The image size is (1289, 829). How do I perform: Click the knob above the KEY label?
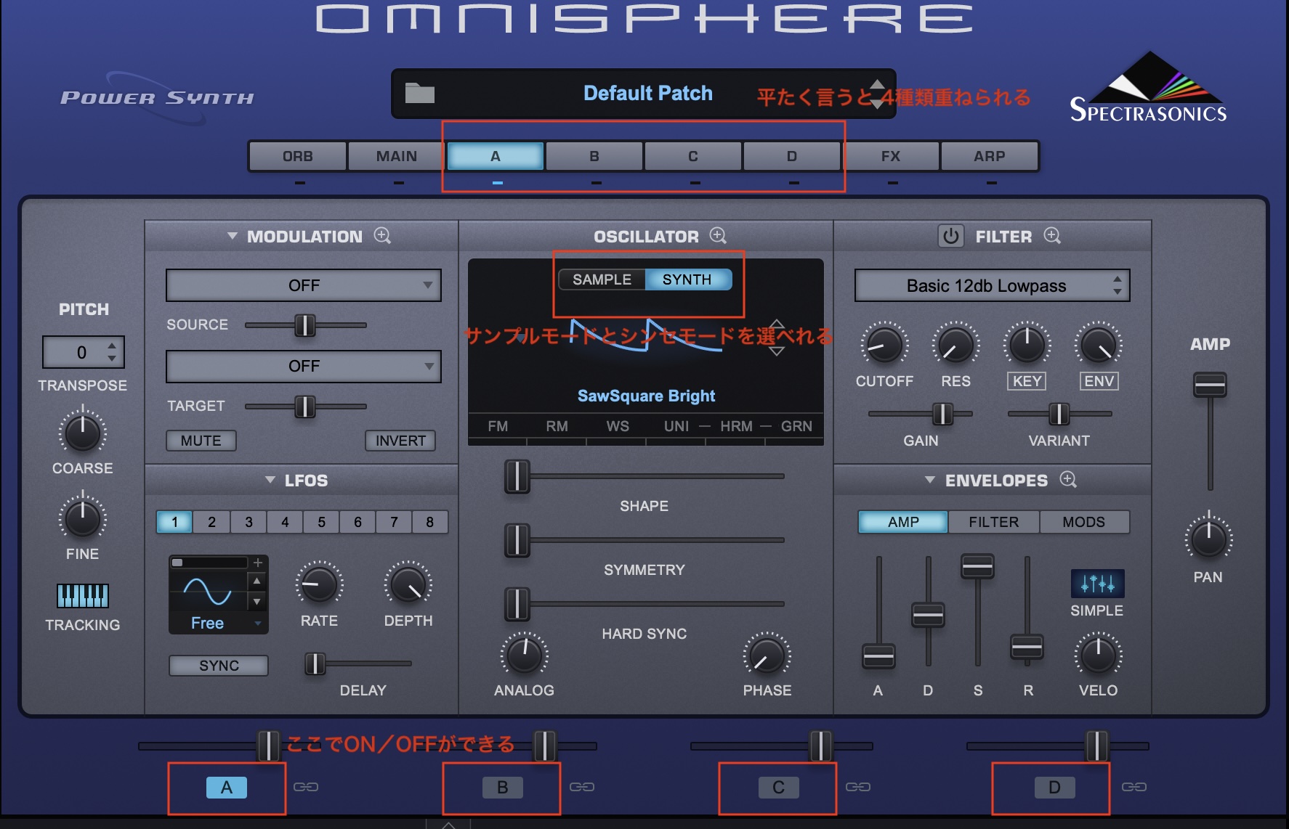pyautogui.click(x=1027, y=345)
